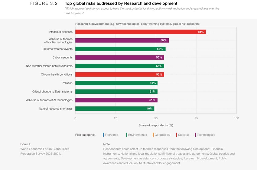Image resolution: width=257 pixels, height=170 pixels.
Task: Click the Natural resource shortages label
Action: (x=56, y=109)
